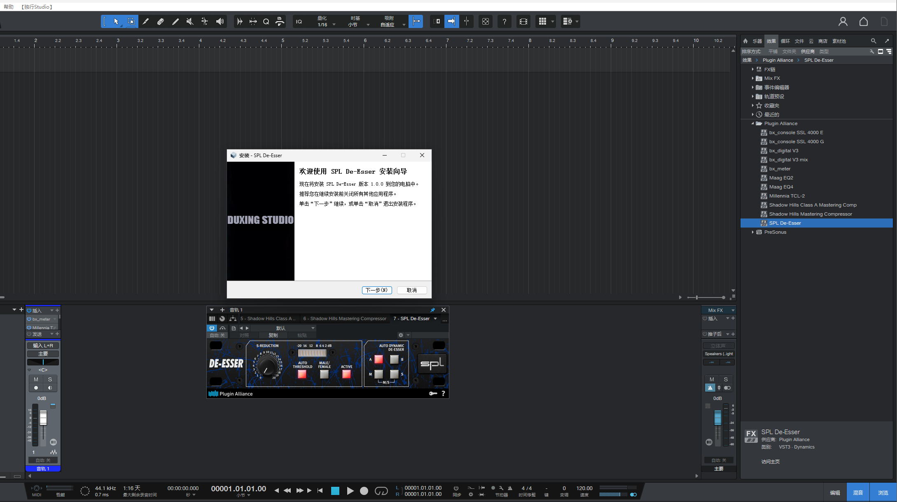Click the main output volume fader
Screen dimensions: 897x502
point(718,418)
